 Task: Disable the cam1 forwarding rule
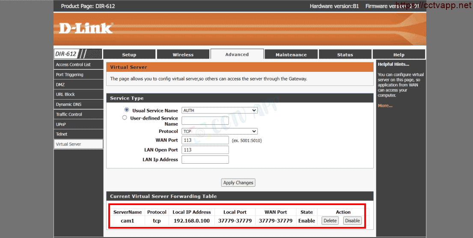point(352,220)
